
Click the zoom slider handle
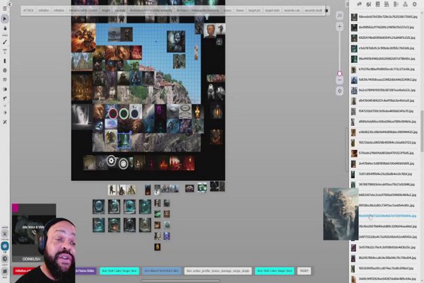point(340,74)
